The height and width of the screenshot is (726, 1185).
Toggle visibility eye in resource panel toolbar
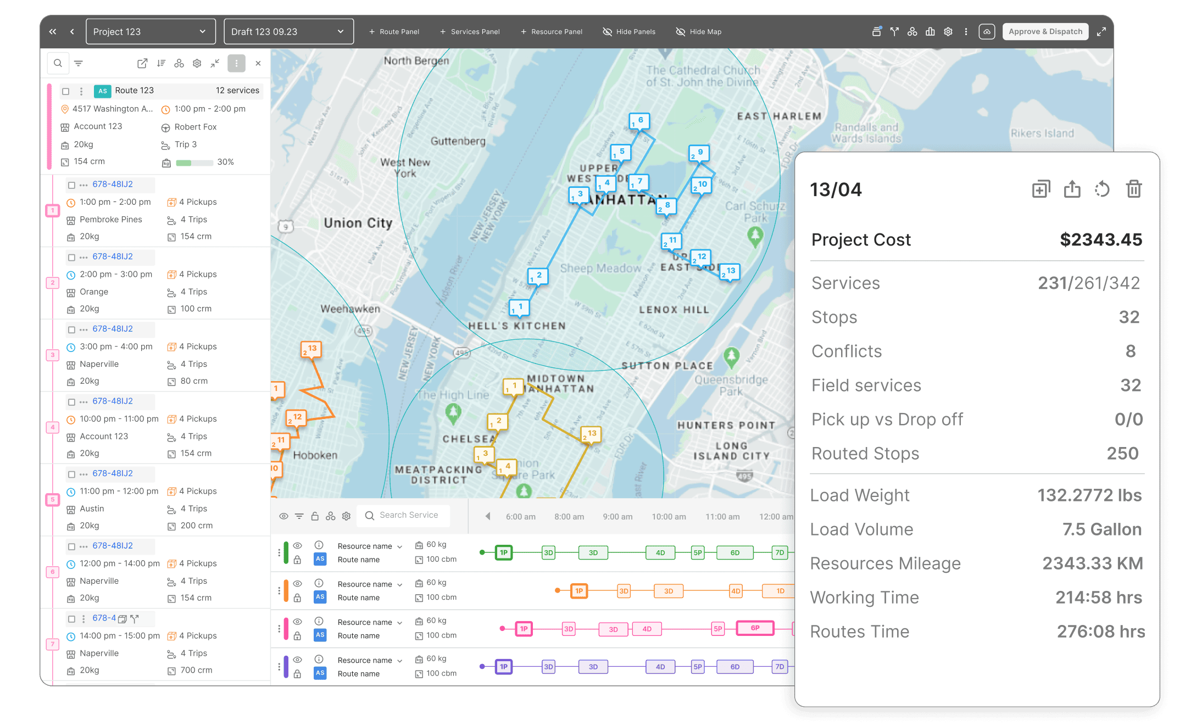[283, 516]
